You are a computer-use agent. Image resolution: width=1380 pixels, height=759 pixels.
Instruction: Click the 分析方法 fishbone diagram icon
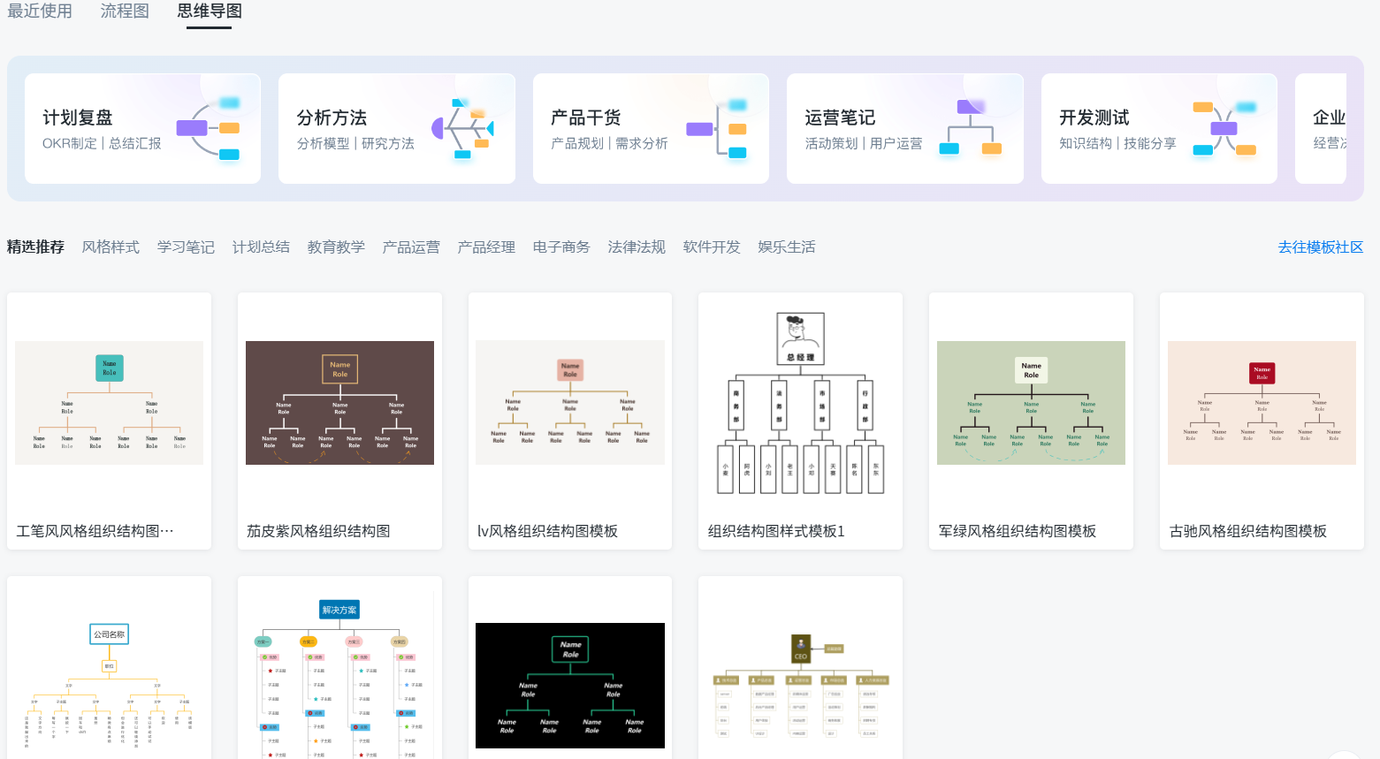(462, 129)
